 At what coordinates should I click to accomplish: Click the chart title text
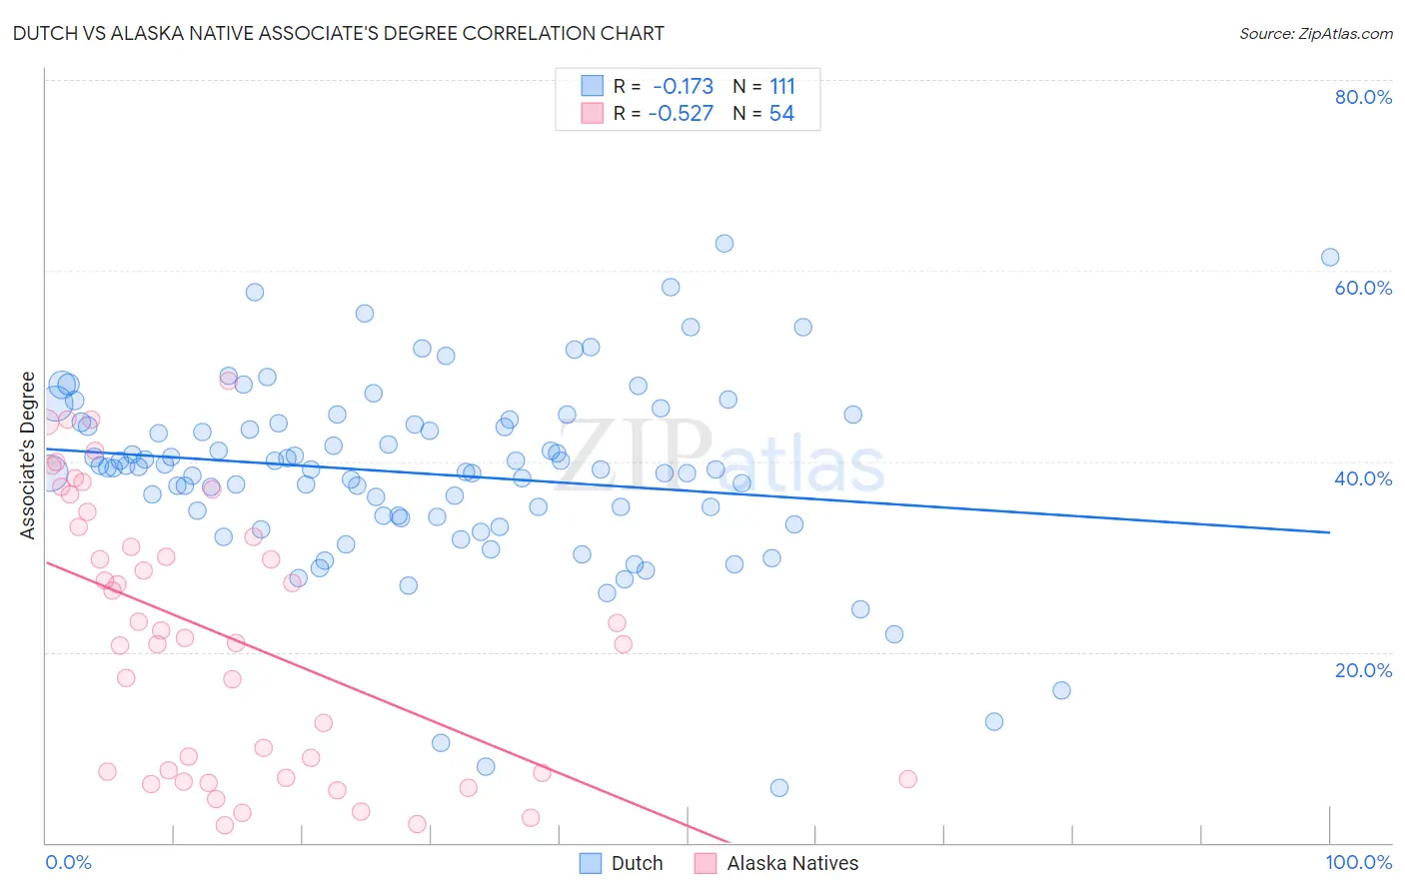click(x=339, y=33)
